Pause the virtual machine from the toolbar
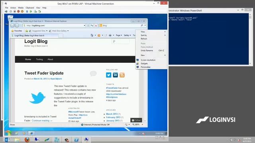This screenshot has width=255, height=143. point(27,12)
